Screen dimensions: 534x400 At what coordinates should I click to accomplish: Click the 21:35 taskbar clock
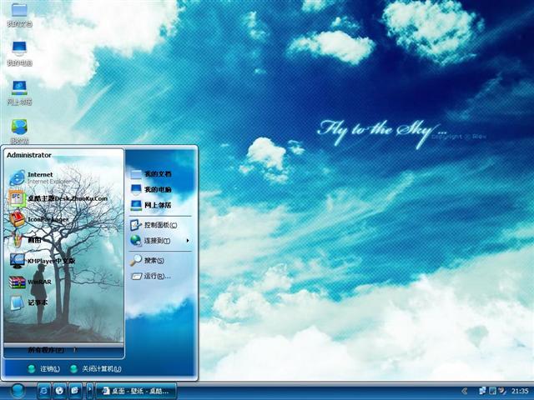pos(520,391)
